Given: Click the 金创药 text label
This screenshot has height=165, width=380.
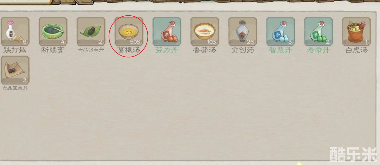Looking at the screenshot, I should (x=243, y=50).
